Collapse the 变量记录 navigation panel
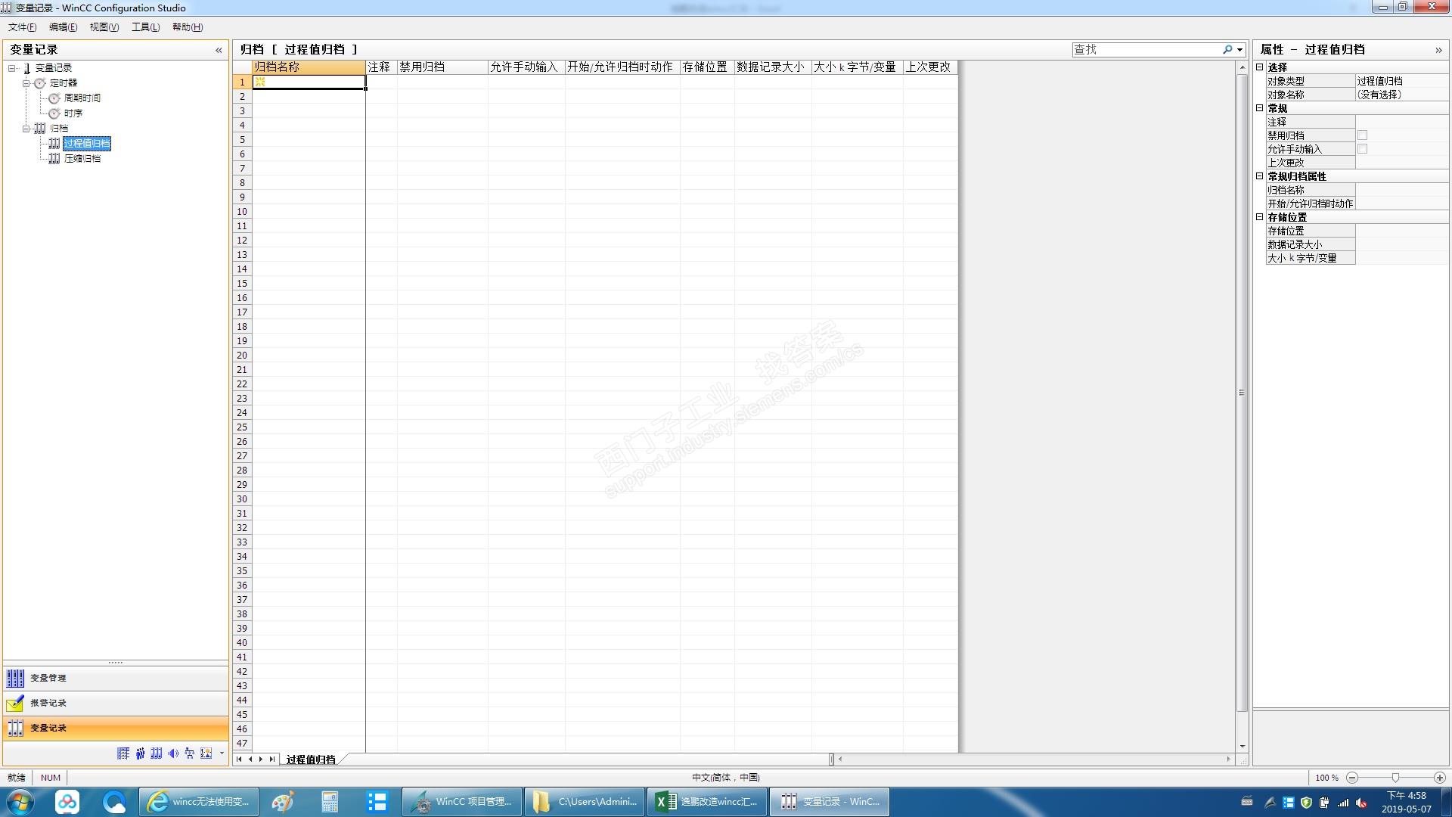The image size is (1452, 817). point(219,50)
